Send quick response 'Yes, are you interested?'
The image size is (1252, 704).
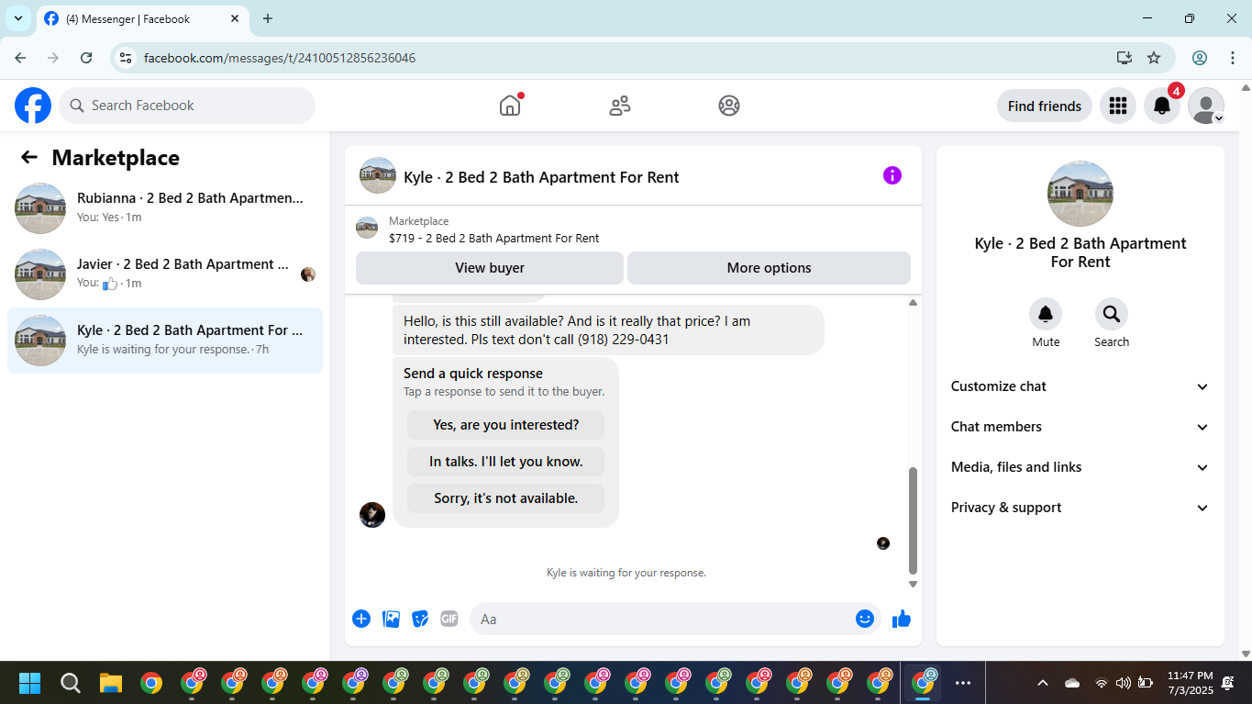505,425
